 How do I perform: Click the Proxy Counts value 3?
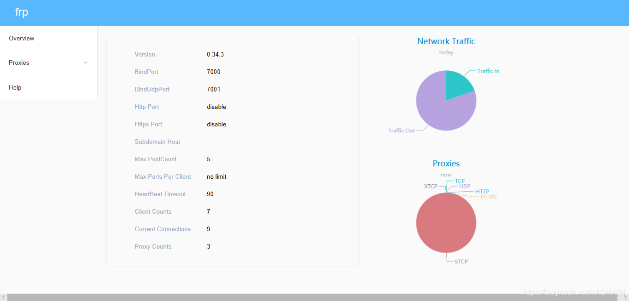pos(209,246)
